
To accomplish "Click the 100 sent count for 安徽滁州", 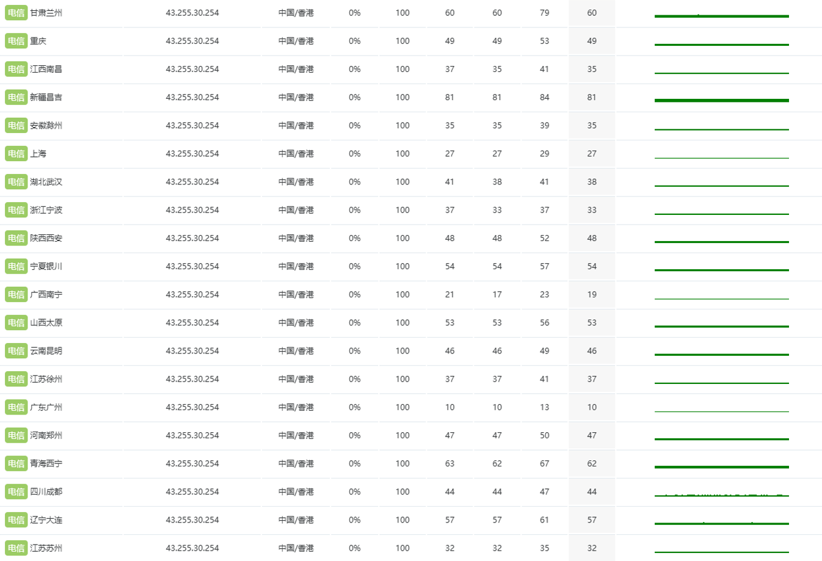I will tap(402, 125).
